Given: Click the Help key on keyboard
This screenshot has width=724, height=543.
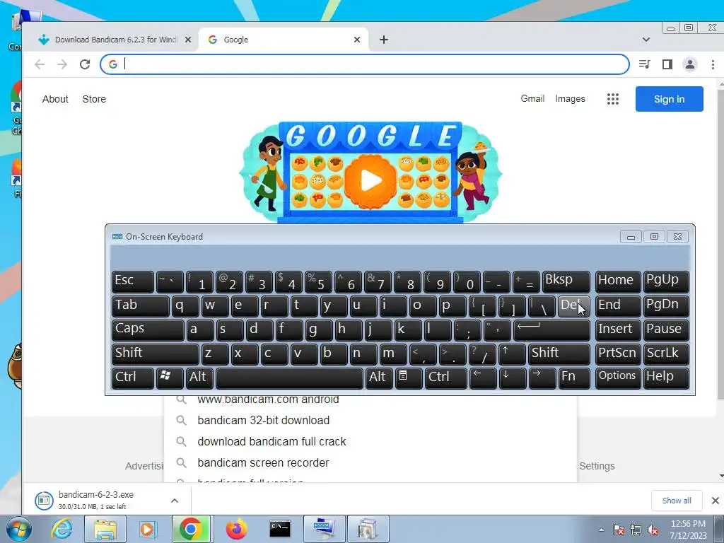Looking at the screenshot, I should [x=666, y=378].
